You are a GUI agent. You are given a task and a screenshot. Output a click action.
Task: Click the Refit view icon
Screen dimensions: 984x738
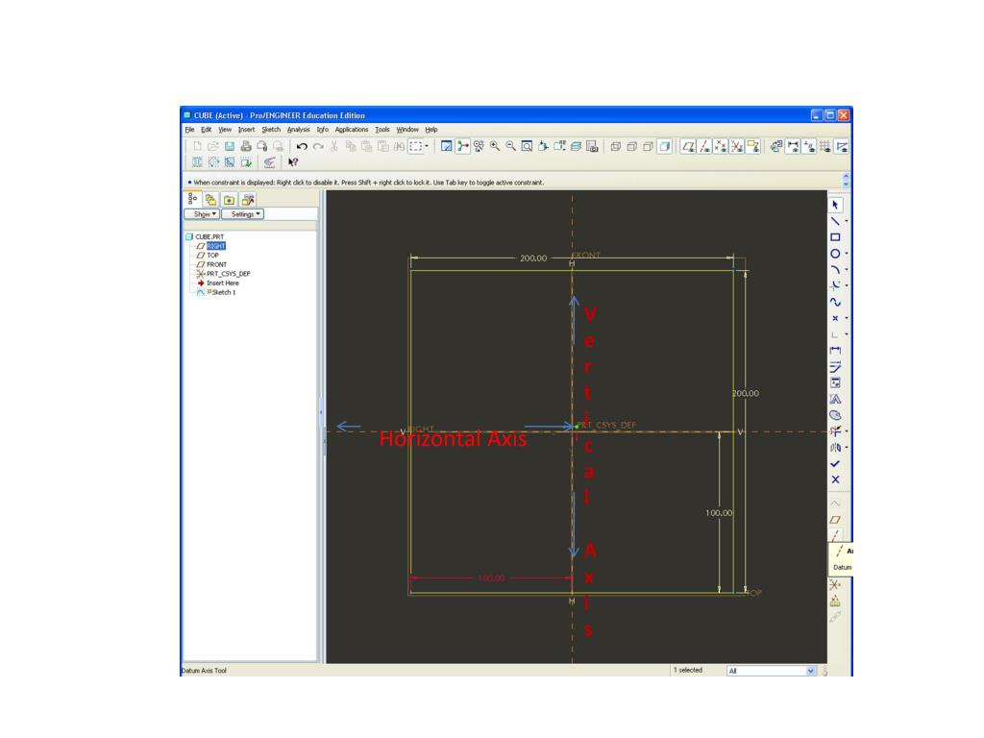coord(528,147)
